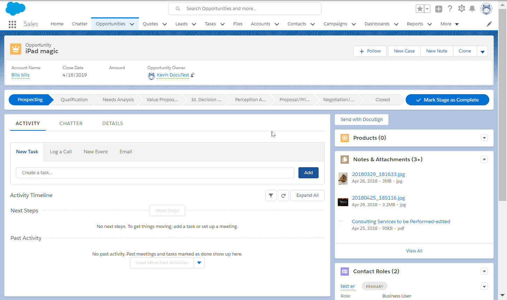
Task: Open notifications with the bell icon
Action: [x=473, y=8]
